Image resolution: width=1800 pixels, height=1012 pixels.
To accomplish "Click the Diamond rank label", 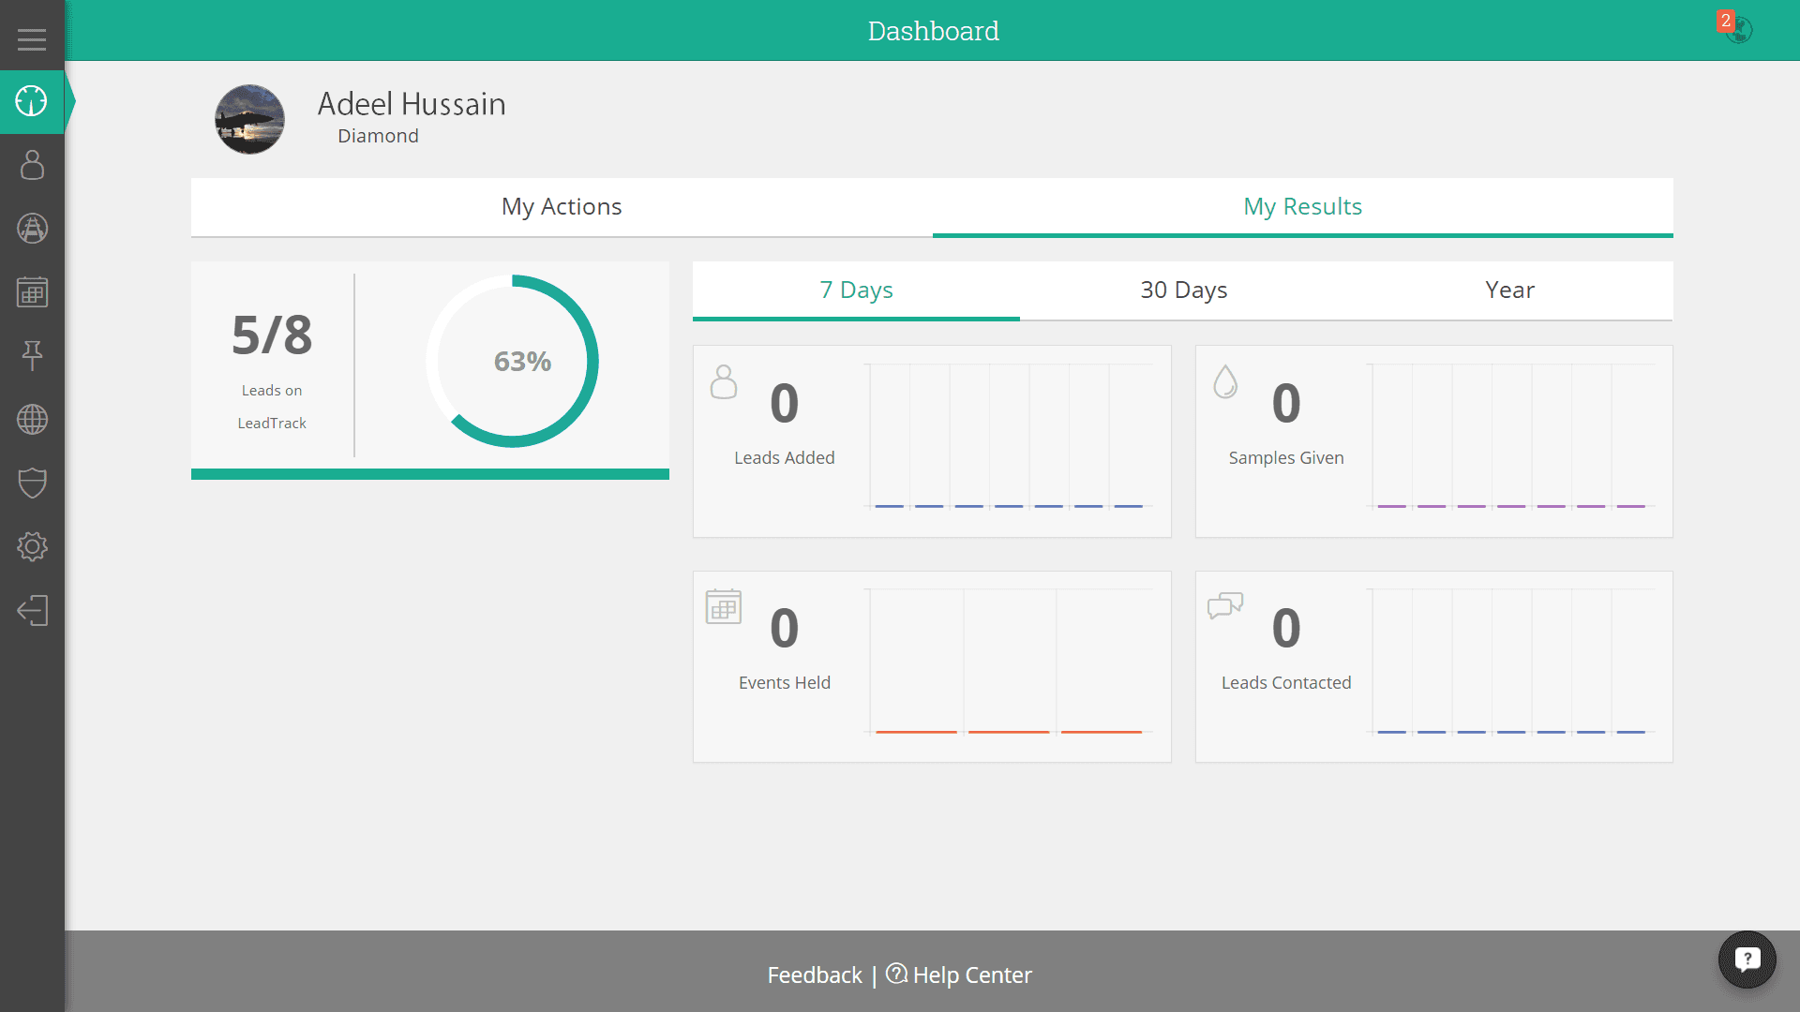I will (378, 136).
